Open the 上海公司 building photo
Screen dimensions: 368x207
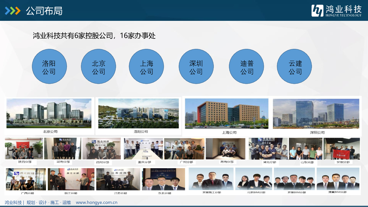pos(227,114)
